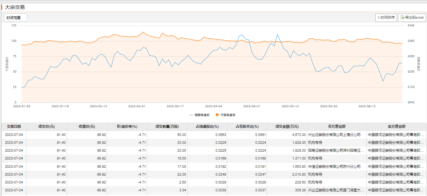Viewport: 427px width, 196px height.
Task: Click the 17.00 volume cell
Action: coord(167,166)
